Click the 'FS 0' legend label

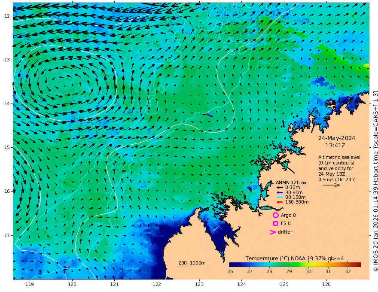coord(286,224)
